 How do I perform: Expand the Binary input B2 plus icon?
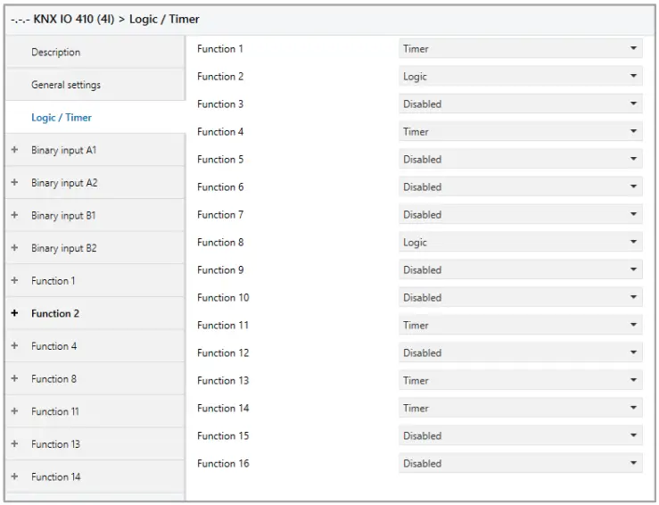[x=14, y=248]
